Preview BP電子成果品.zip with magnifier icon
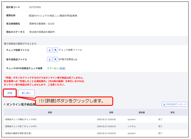 pyautogui.click(x=55, y=59)
